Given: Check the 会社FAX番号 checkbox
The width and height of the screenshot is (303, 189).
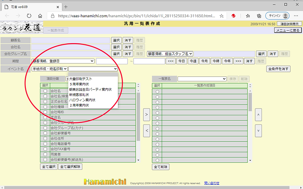Looking at the screenshot, I should 45,149.
